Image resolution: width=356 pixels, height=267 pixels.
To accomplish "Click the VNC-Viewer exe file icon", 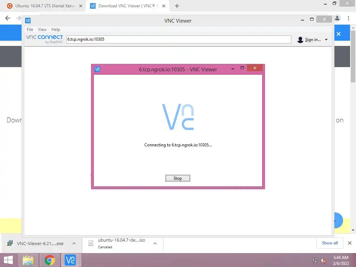I will [x=10, y=243].
